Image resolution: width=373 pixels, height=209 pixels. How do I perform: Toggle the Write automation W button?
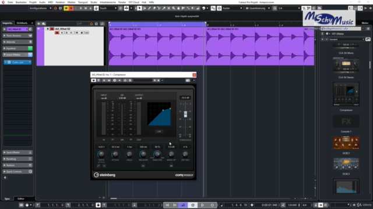tap(86, 8)
